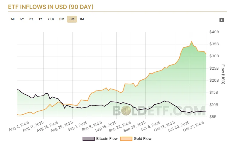Select the 1Y range button
235x145 pixels.
41,19
